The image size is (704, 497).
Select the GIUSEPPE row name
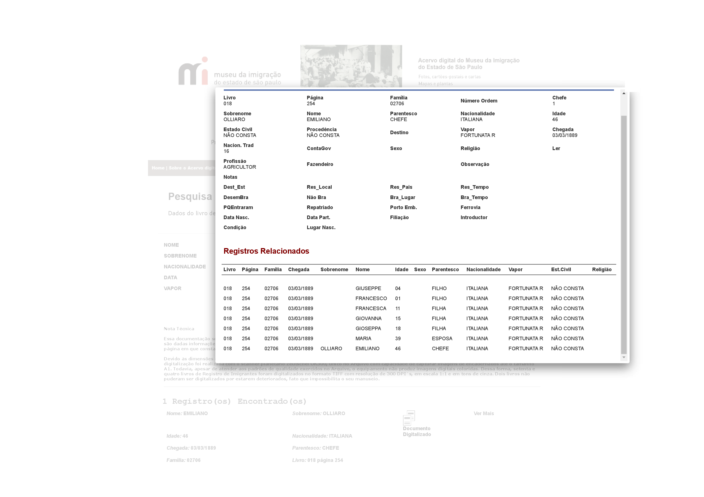click(x=368, y=288)
